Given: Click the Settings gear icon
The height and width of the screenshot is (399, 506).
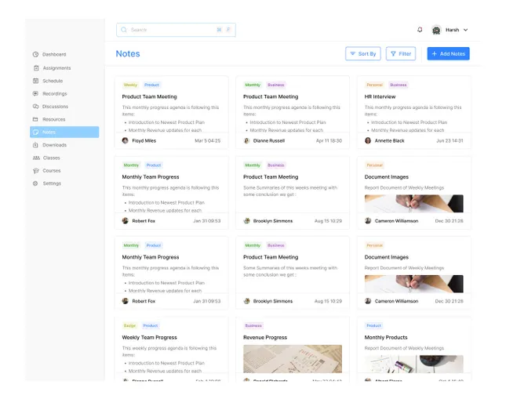Looking at the screenshot, I should tap(35, 183).
